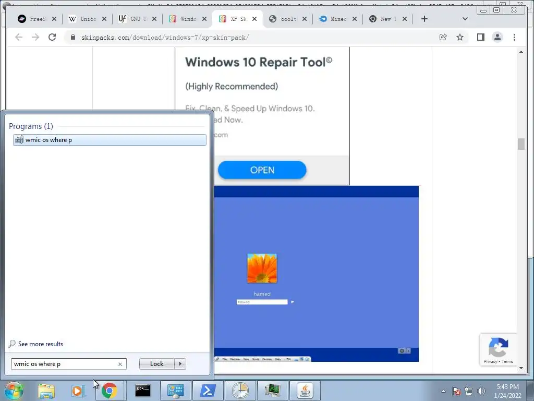Open the tab search dropdown arrow
This screenshot has height=401, width=534.
pos(465,19)
